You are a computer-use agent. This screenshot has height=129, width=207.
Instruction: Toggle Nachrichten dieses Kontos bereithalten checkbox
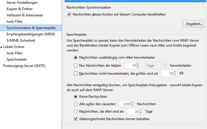[69, 14]
